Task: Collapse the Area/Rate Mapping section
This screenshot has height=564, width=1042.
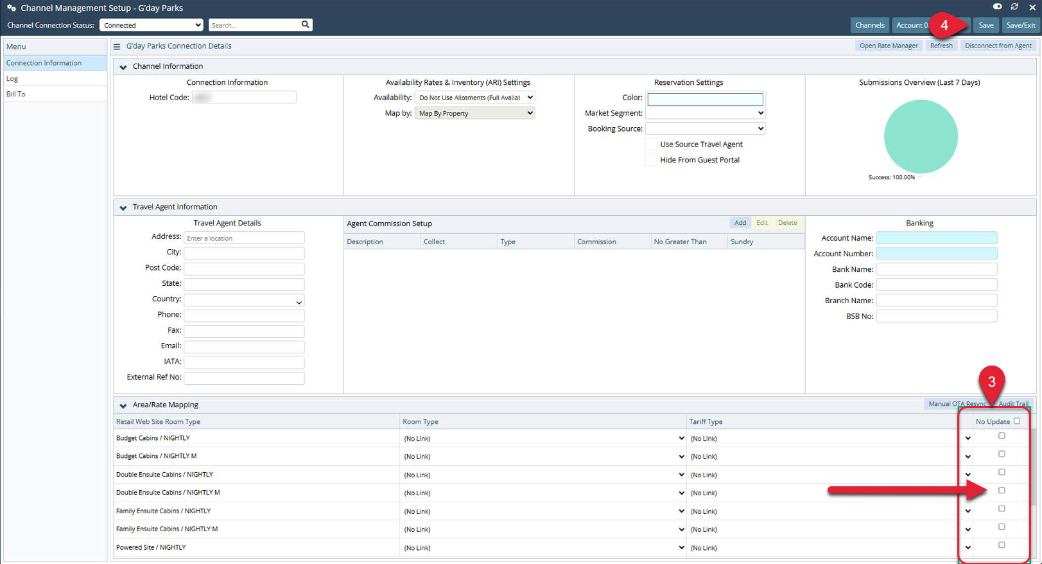Action: point(123,405)
